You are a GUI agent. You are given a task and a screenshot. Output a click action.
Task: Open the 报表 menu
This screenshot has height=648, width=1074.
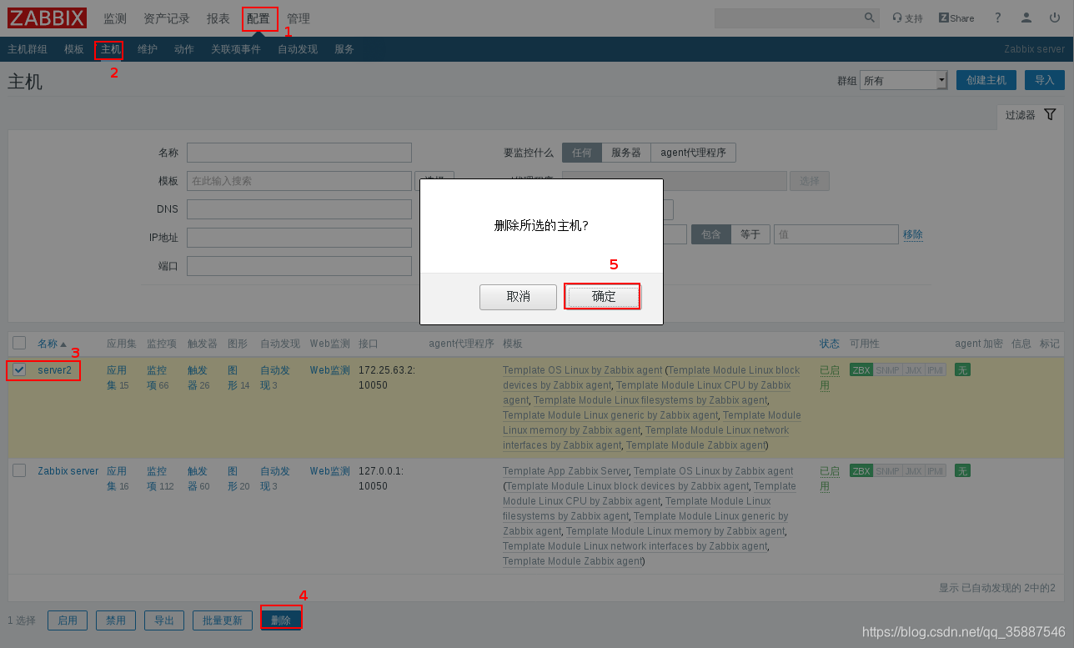[x=218, y=18]
